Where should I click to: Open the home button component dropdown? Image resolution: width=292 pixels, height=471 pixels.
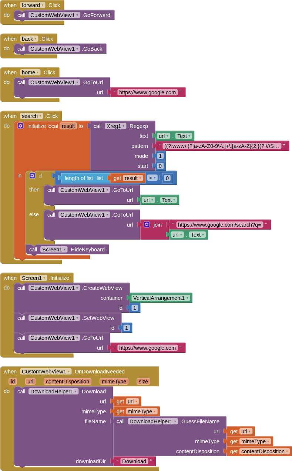point(38,72)
